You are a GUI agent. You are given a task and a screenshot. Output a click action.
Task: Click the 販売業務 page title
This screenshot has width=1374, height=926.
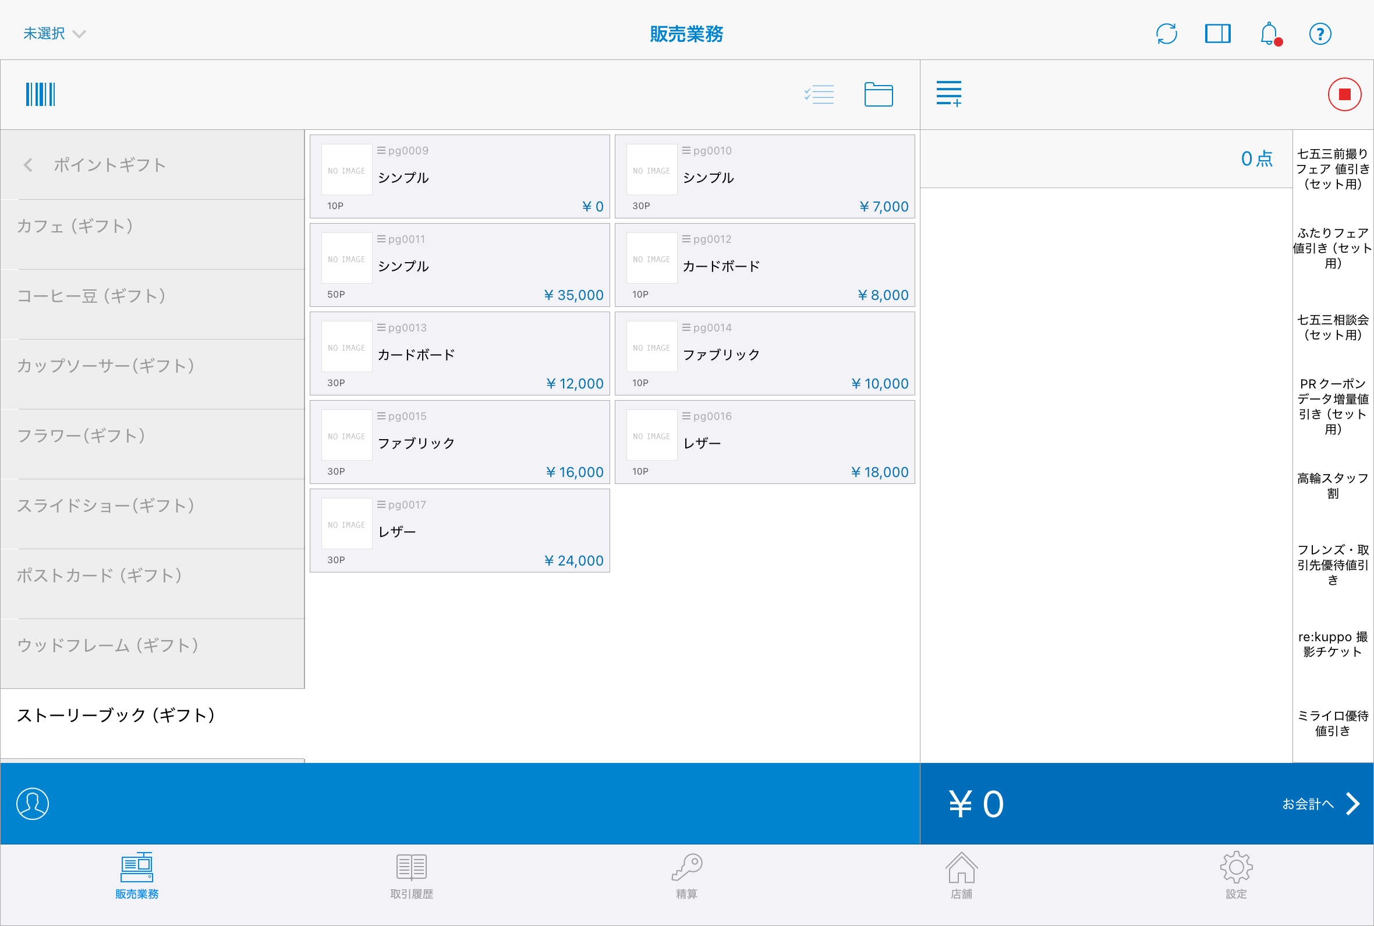click(686, 34)
